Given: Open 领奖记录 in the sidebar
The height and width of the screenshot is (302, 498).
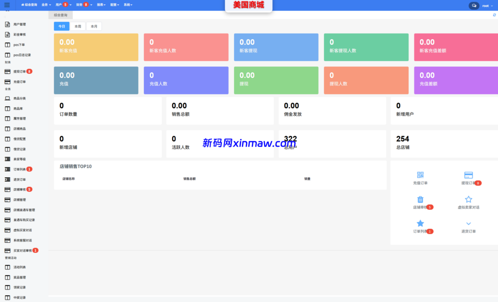Looking at the screenshot, I should [19, 287].
